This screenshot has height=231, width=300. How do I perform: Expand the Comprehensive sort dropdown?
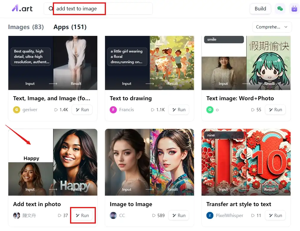(272, 27)
